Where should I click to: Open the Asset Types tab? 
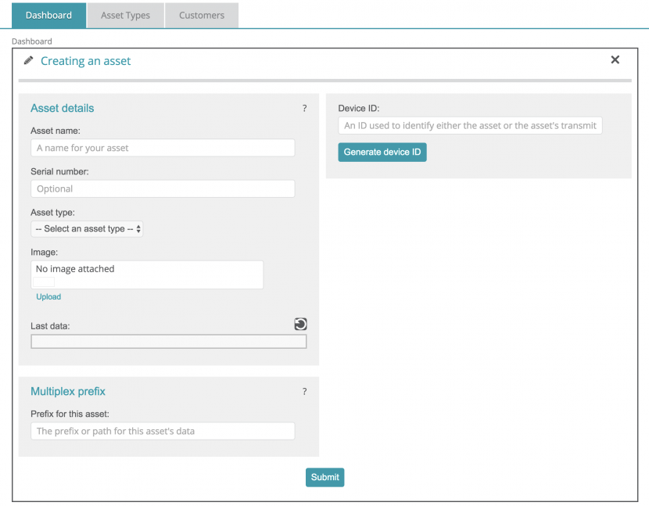coord(125,15)
